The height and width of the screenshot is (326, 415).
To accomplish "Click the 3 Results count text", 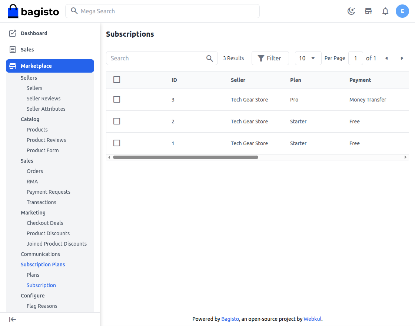I will point(233,58).
